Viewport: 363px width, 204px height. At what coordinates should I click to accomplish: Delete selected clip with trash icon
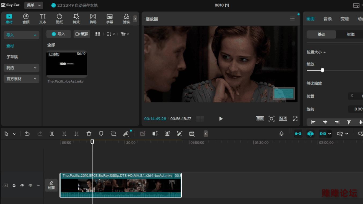(89, 134)
